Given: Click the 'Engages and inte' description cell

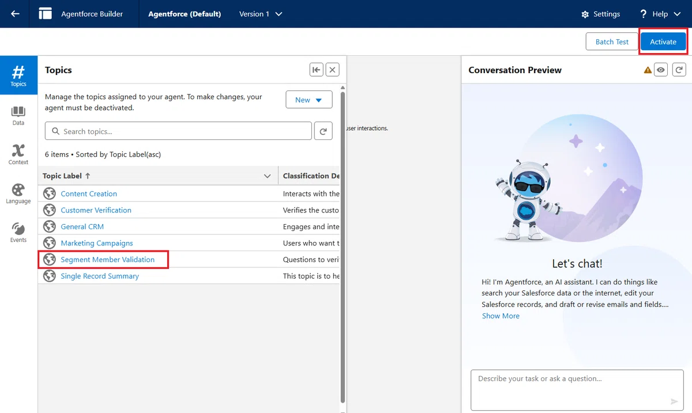Looking at the screenshot, I should coord(311,226).
